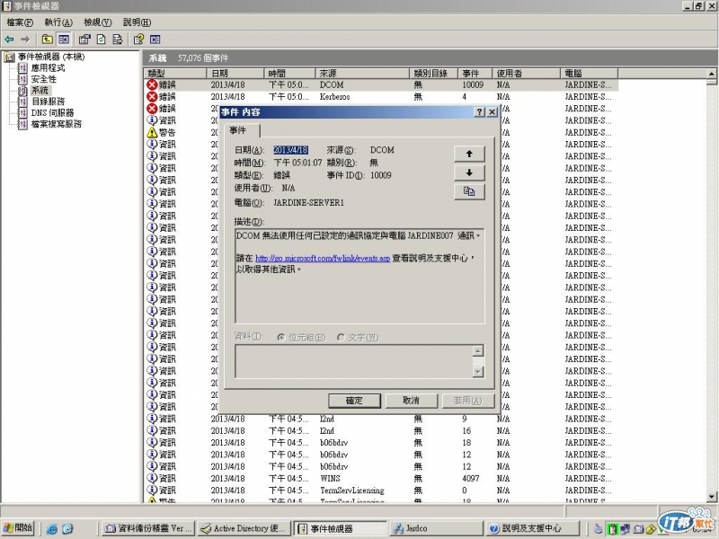Image resolution: width=719 pixels, height=539 pixels.
Task: Switch to 資料備份精靈 taskbar window
Action: [147, 528]
